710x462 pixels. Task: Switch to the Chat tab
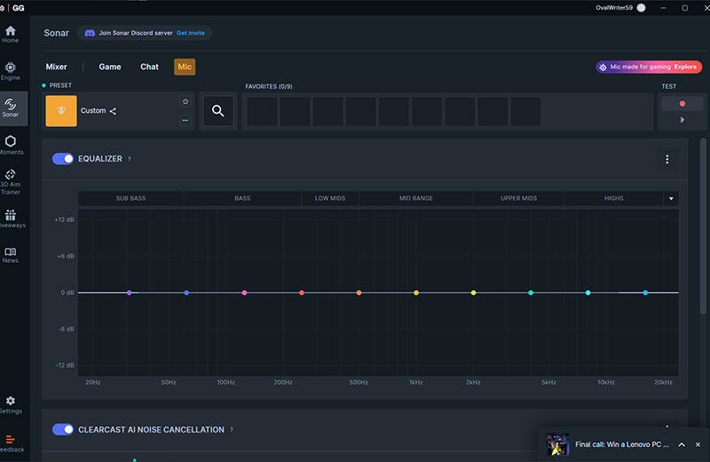pyautogui.click(x=149, y=67)
